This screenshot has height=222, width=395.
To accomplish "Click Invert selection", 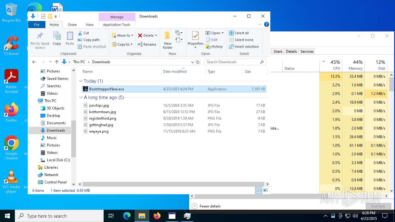I will [x=244, y=47].
